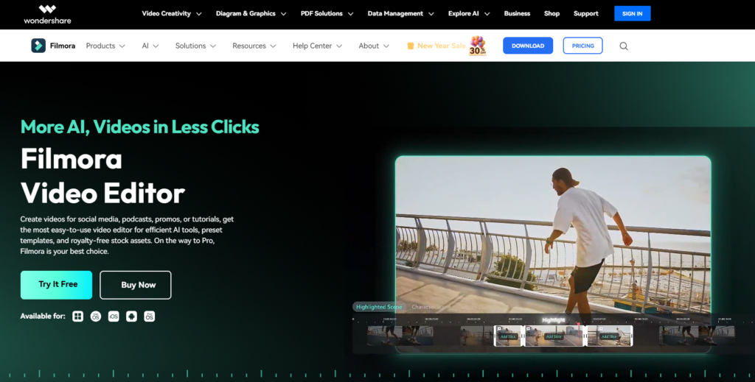The width and height of the screenshot is (755, 382).
Task: Click the Wondershare logo
Action: pos(48,15)
